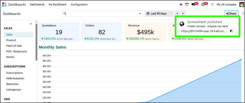
Task: Collapse the sidebar with double chevron
Action: [x=31, y=24]
